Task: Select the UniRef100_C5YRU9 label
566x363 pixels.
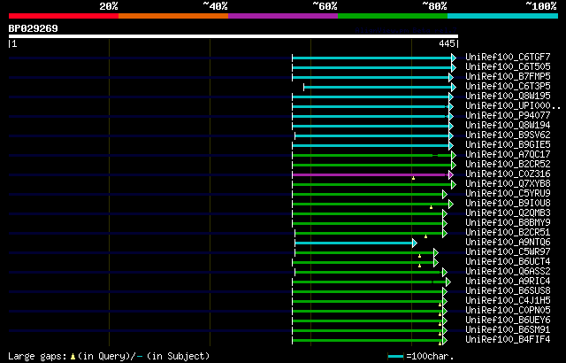Action: pyautogui.click(x=508, y=194)
